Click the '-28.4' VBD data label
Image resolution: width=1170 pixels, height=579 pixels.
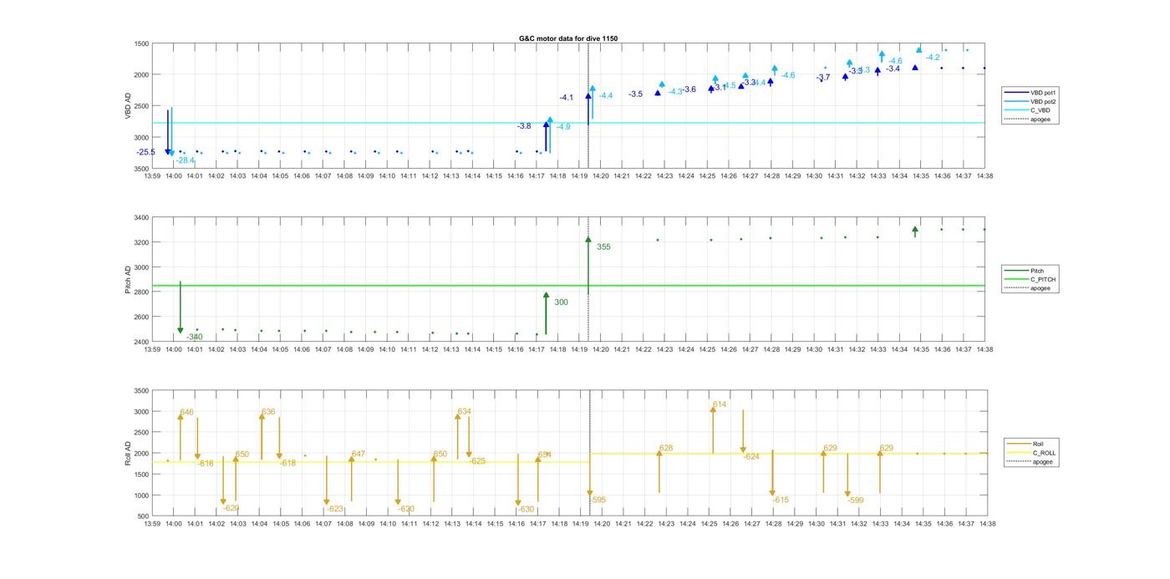tap(185, 160)
